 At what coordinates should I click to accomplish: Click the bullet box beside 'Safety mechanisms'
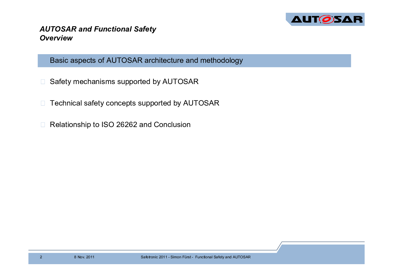pyautogui.click(x=43, y=82)
